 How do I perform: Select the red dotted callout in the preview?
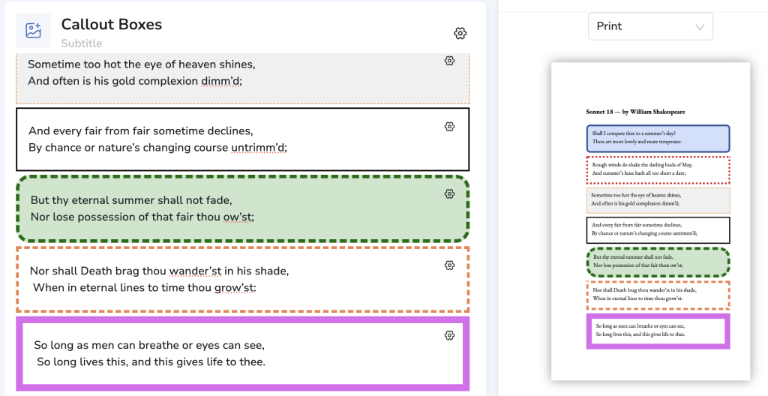(658, 169)
